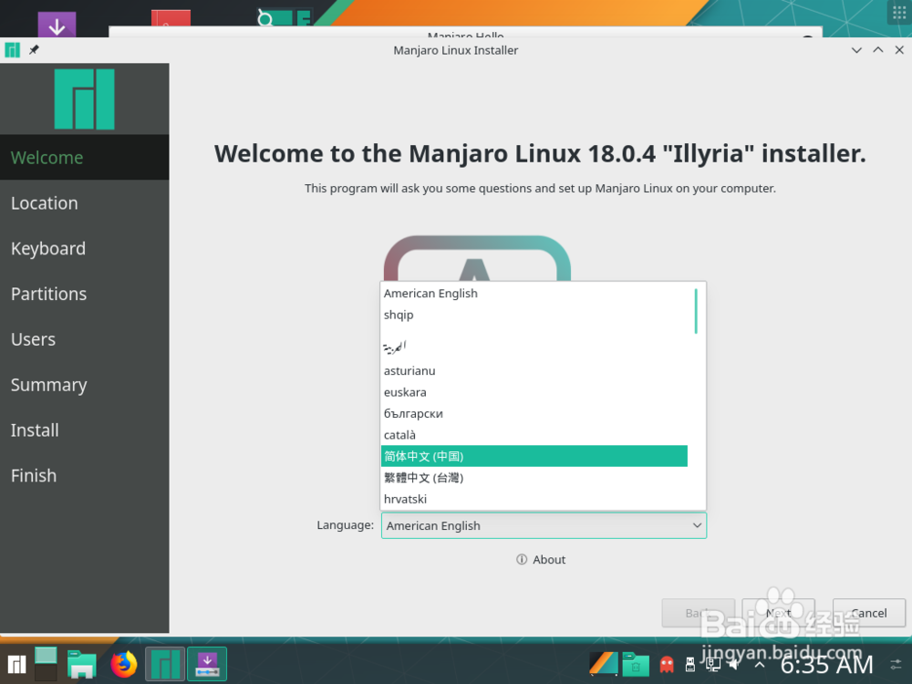Click the purple download desktop icon

(x=57, y=25)
